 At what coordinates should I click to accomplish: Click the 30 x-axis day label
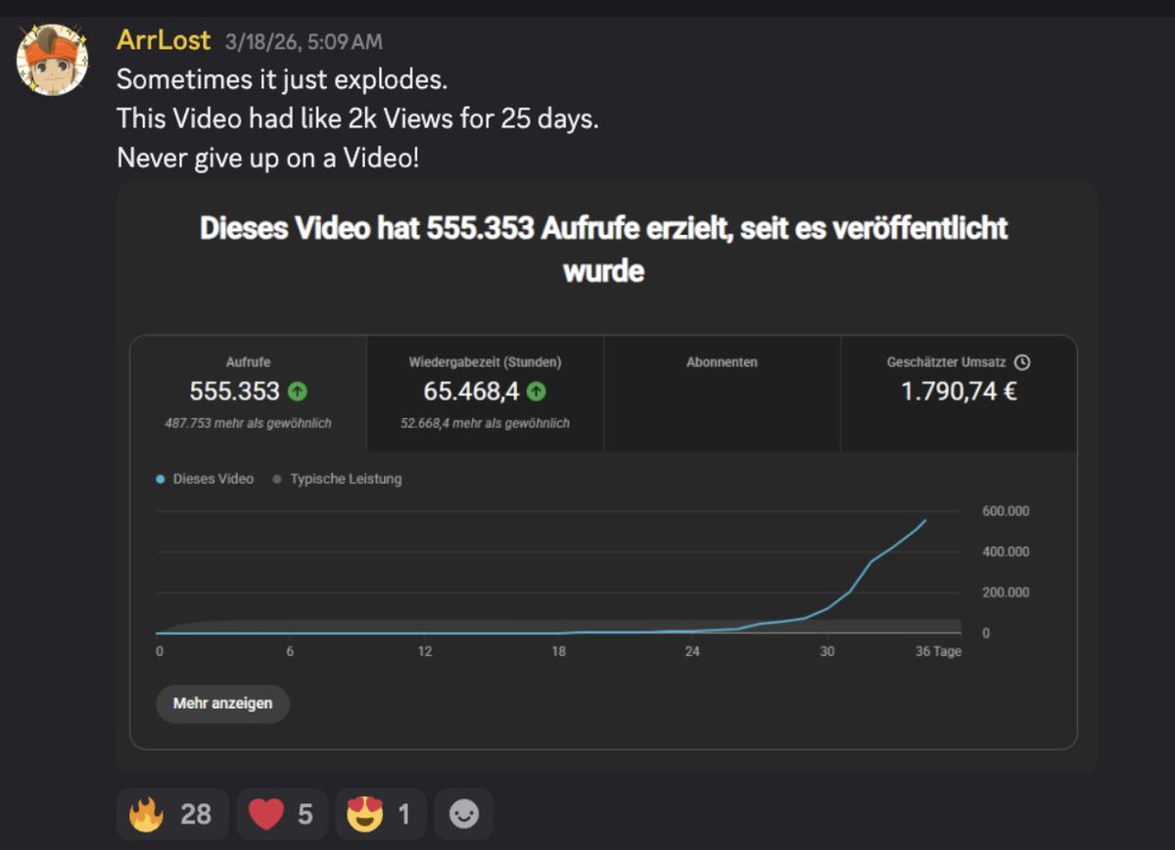tap(826, 652)
